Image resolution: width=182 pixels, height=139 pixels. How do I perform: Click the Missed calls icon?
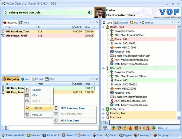tap(63, 135)
